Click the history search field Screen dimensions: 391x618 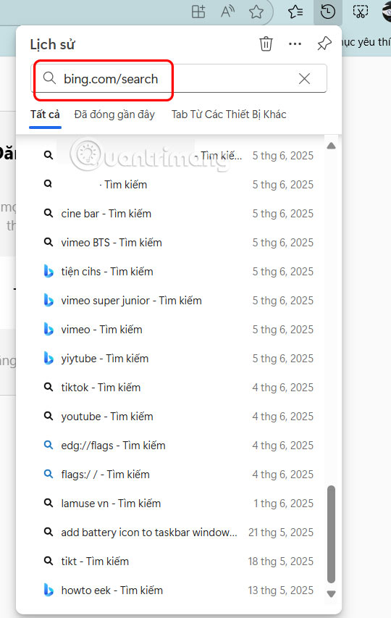(179, 78)
